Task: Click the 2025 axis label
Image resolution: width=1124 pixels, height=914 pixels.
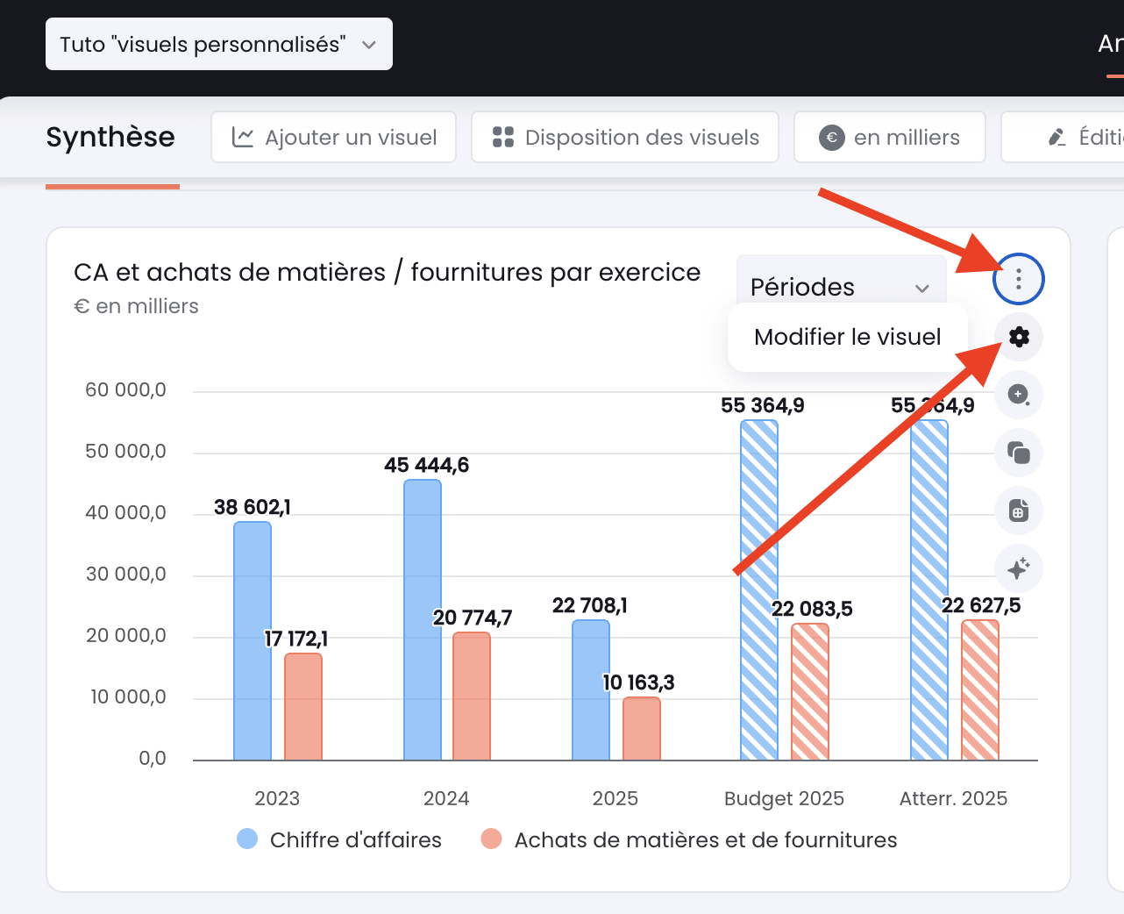Action: point(615,798)
